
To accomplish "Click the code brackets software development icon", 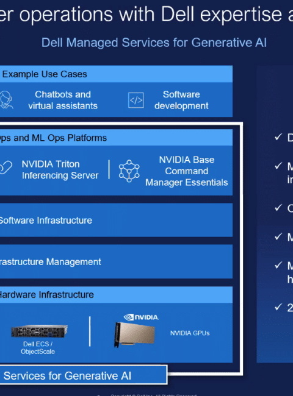I will point(136,101).
